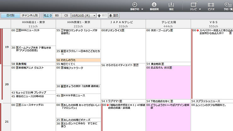Expand the 録画予約 dropdown arrow
Screen dimensions: 233x131
[x=142, y=9]
